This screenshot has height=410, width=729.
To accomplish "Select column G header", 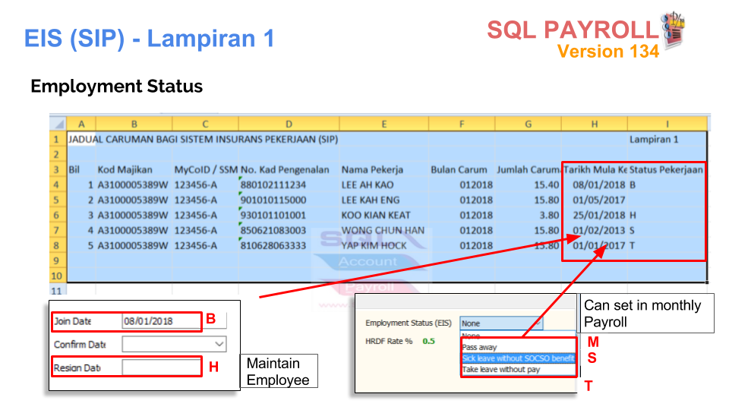I will (529, 124).
